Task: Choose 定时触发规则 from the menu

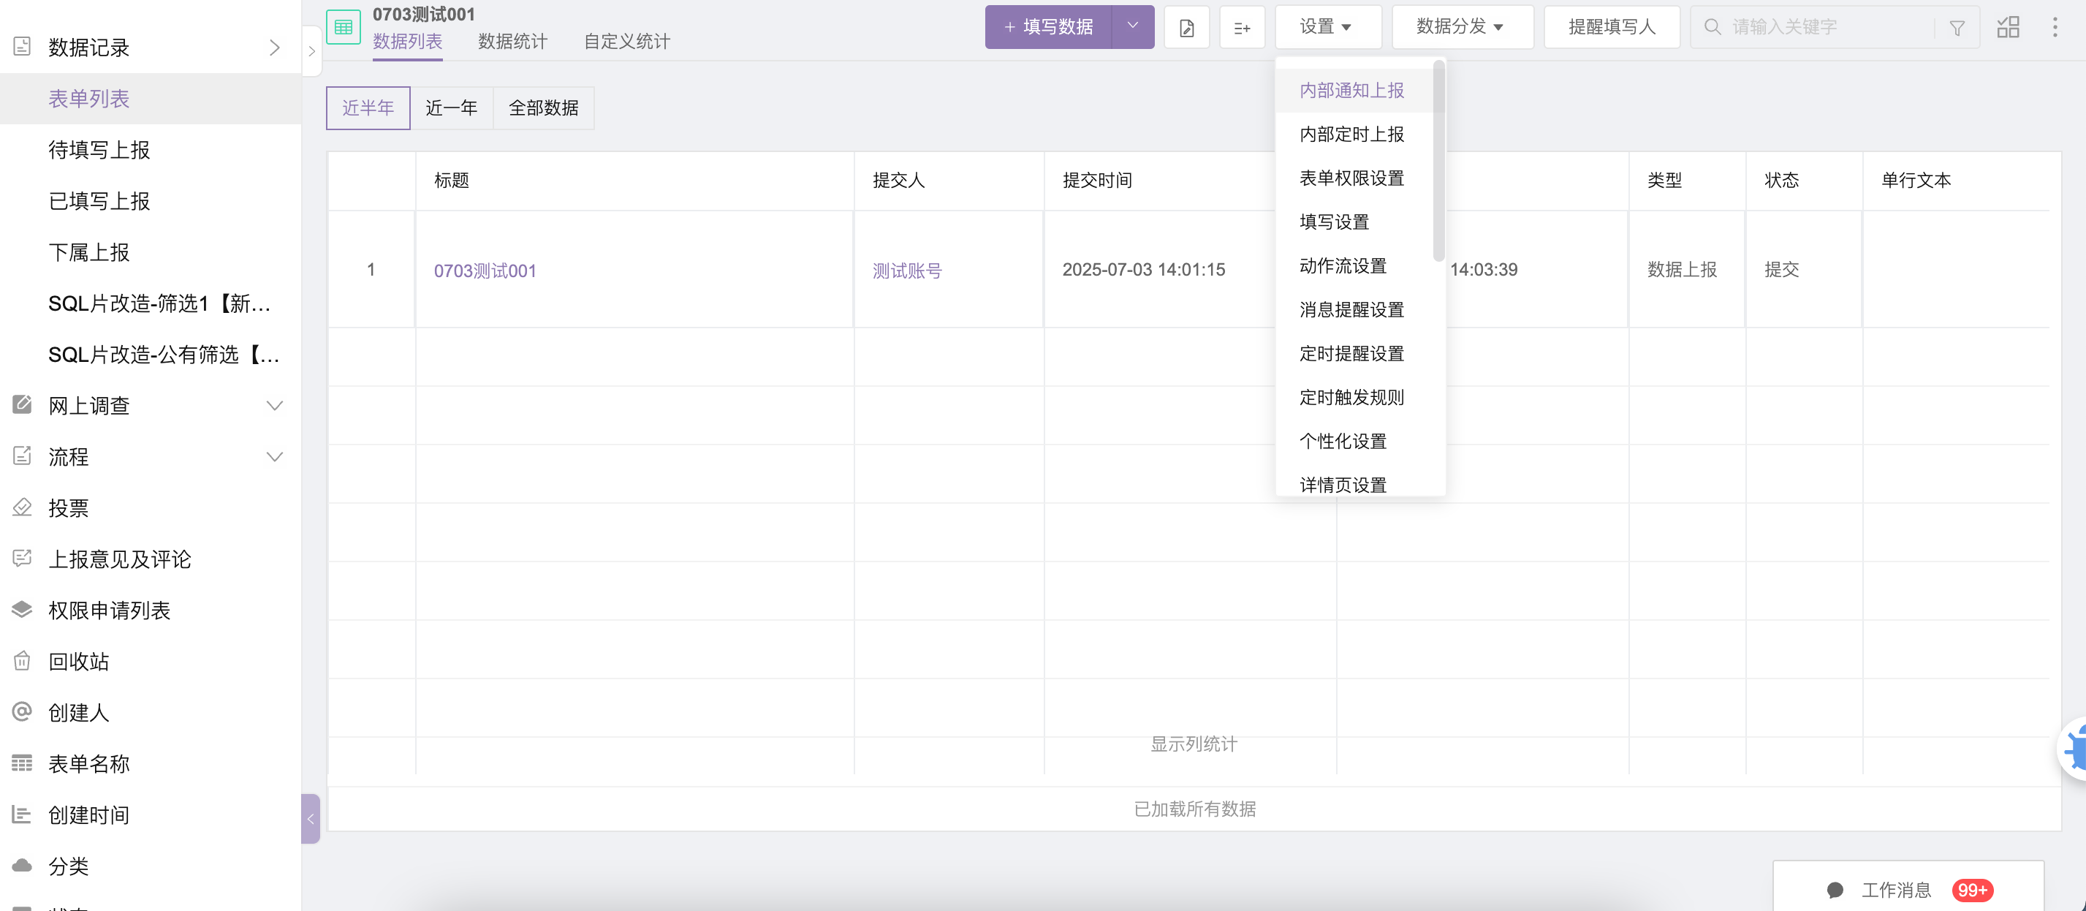Action: click(1354, 397)
